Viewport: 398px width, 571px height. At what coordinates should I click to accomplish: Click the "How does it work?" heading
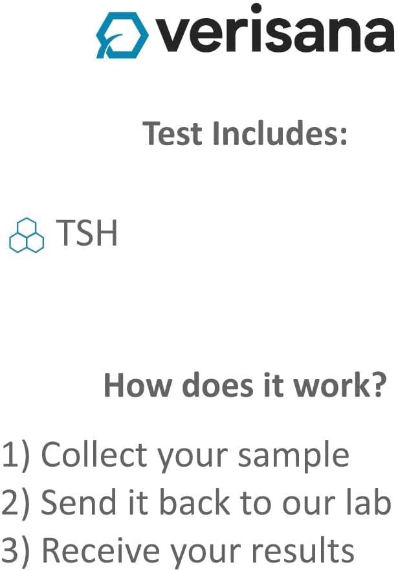coord(245,386)
